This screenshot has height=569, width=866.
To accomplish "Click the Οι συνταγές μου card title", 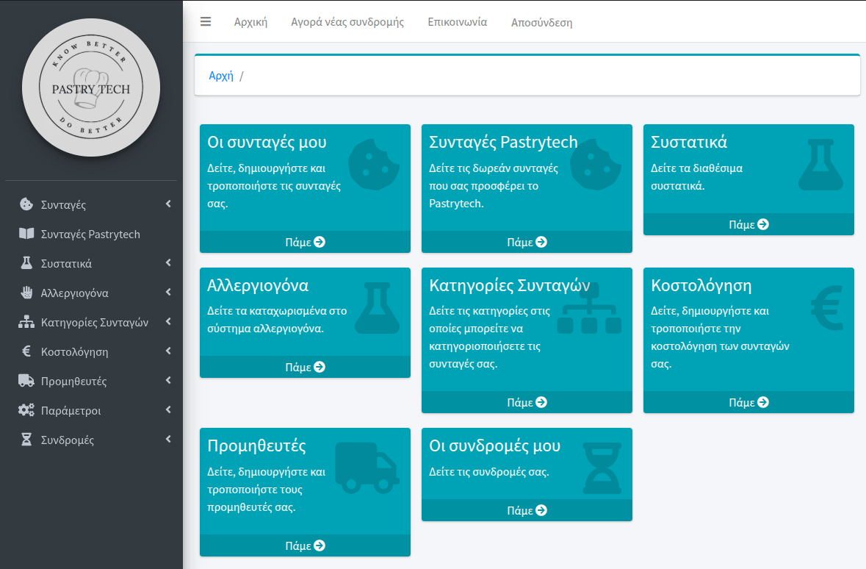I will point(267,142).
